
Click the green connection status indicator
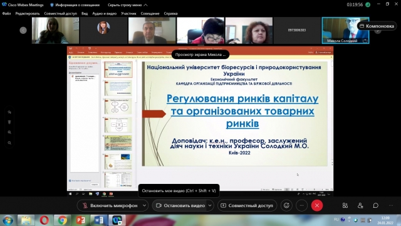coord(368,5)
